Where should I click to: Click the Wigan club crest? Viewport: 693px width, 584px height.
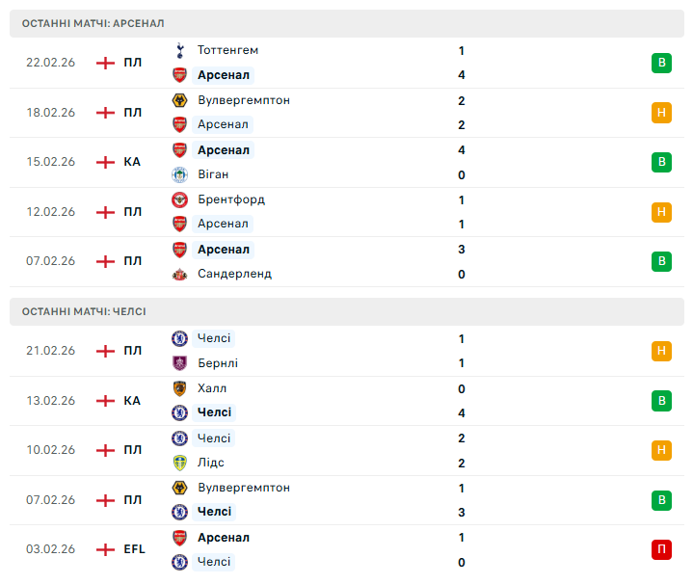pos(179,174)
